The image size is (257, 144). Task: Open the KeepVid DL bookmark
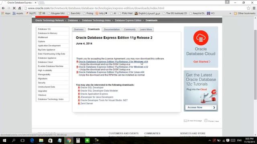point(197,13)
